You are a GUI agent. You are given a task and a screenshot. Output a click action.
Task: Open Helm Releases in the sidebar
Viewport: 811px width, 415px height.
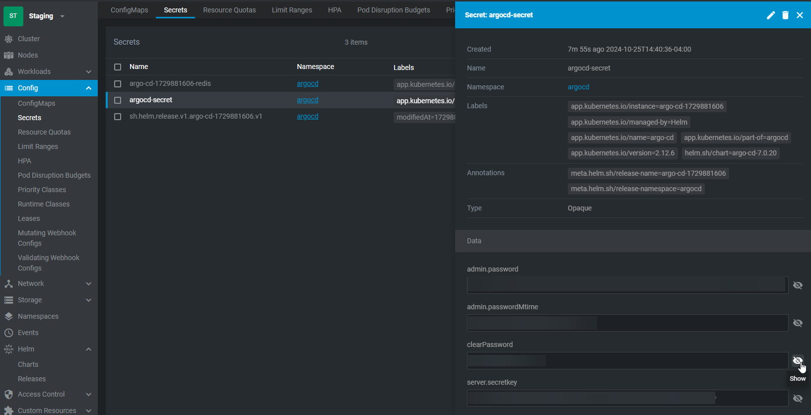coord(32,379)
